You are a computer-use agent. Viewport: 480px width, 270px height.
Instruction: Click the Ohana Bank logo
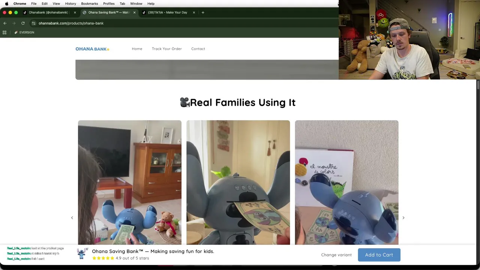92,49
